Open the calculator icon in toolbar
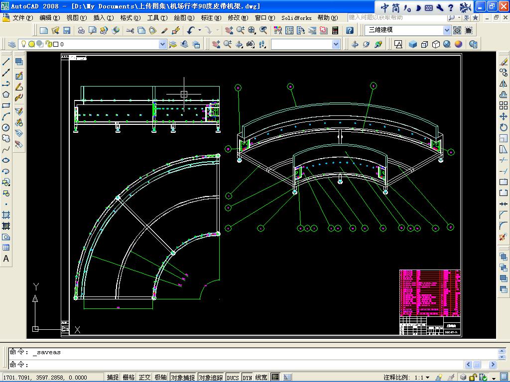The image size is (510, 382). pyautogui.click(x=335, y=30)
